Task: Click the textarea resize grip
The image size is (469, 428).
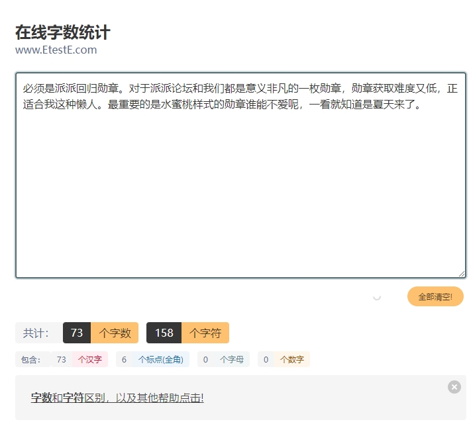Action: (x=462, y=274)
